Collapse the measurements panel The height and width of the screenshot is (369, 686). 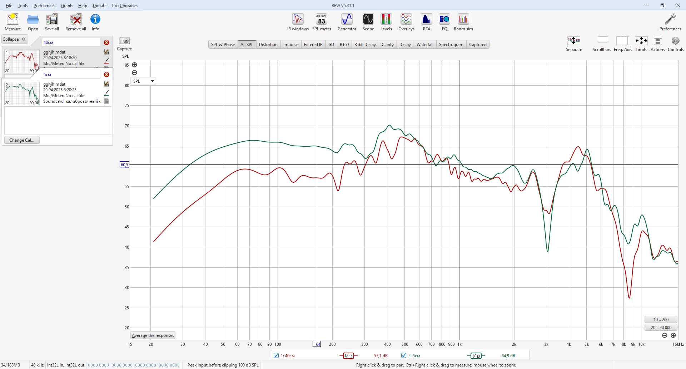coord(15,39)
